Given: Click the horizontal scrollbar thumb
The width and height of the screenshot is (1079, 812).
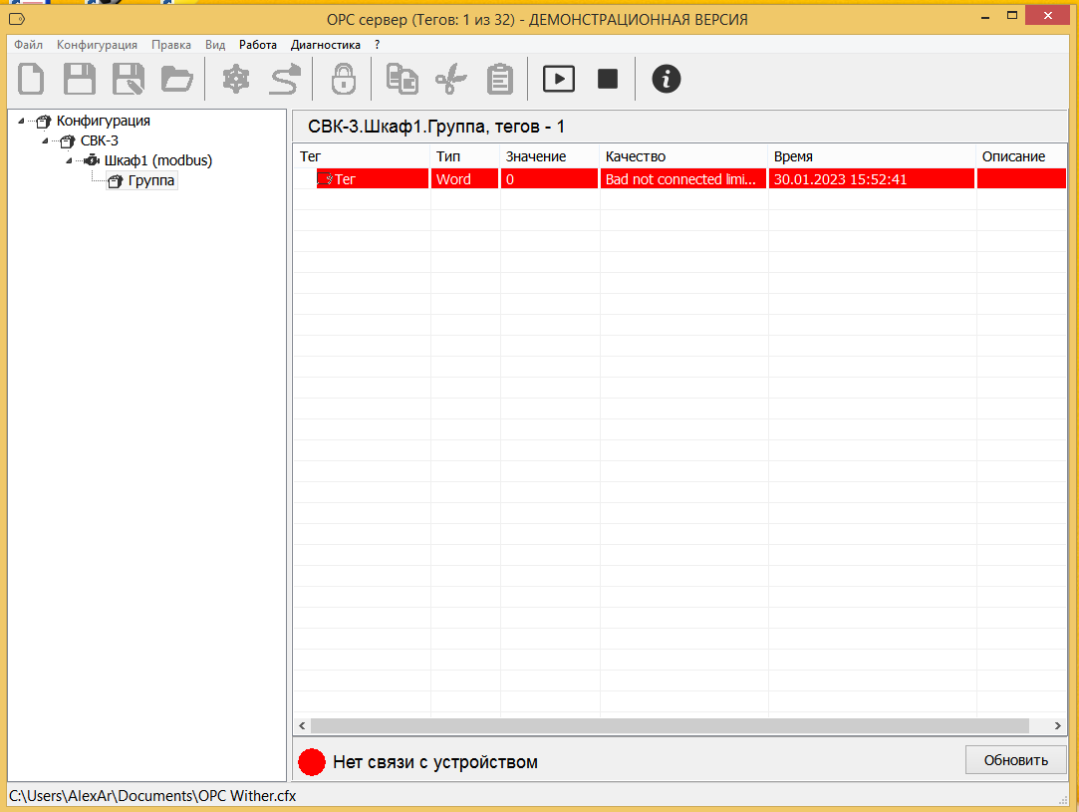Looking at the screenshot, I should [x=670, y=726].
